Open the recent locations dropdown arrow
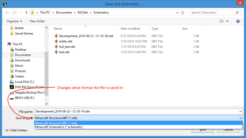 click(20, 13)
